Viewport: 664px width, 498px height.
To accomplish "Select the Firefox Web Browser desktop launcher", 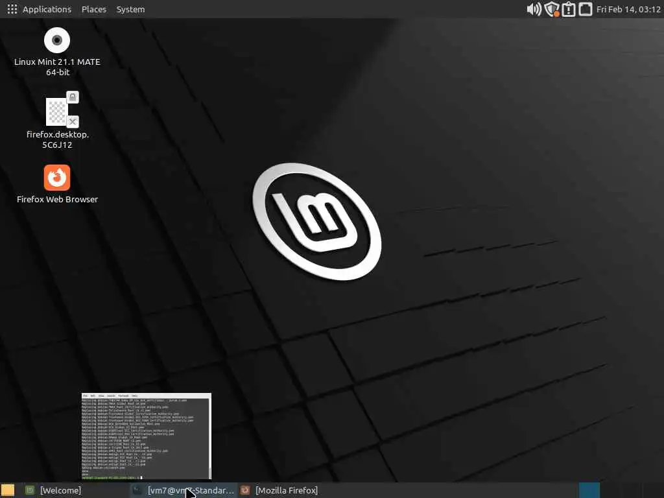I will tap(57, 178).
